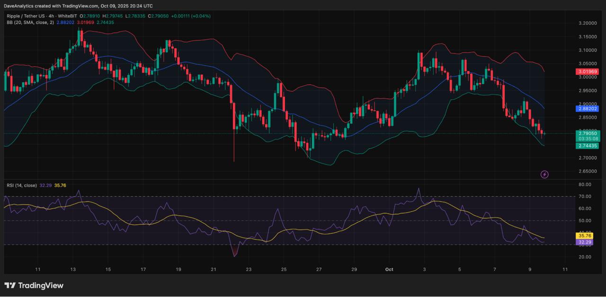Open the BB (20, SMA, close, 2) indicator legend

(x=30, y=22)
